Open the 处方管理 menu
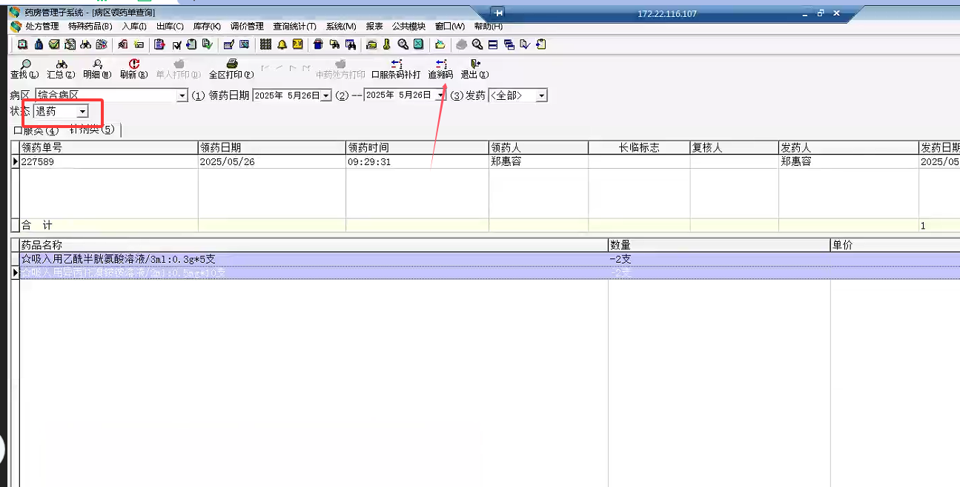960x487 pixels. 42,26
